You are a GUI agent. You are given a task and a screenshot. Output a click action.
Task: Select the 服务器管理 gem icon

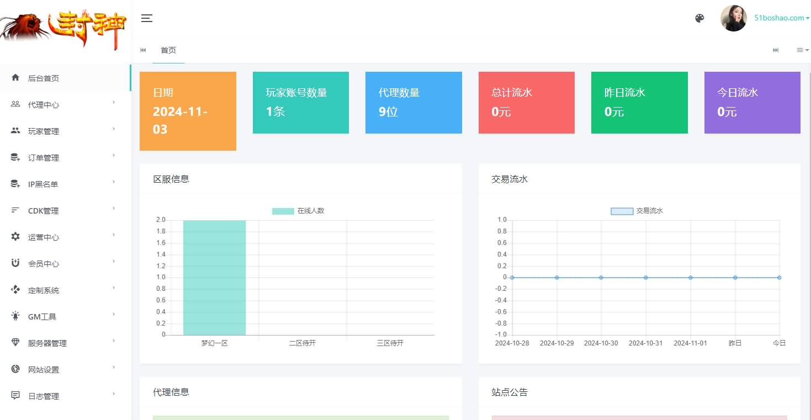pos(15,343)
